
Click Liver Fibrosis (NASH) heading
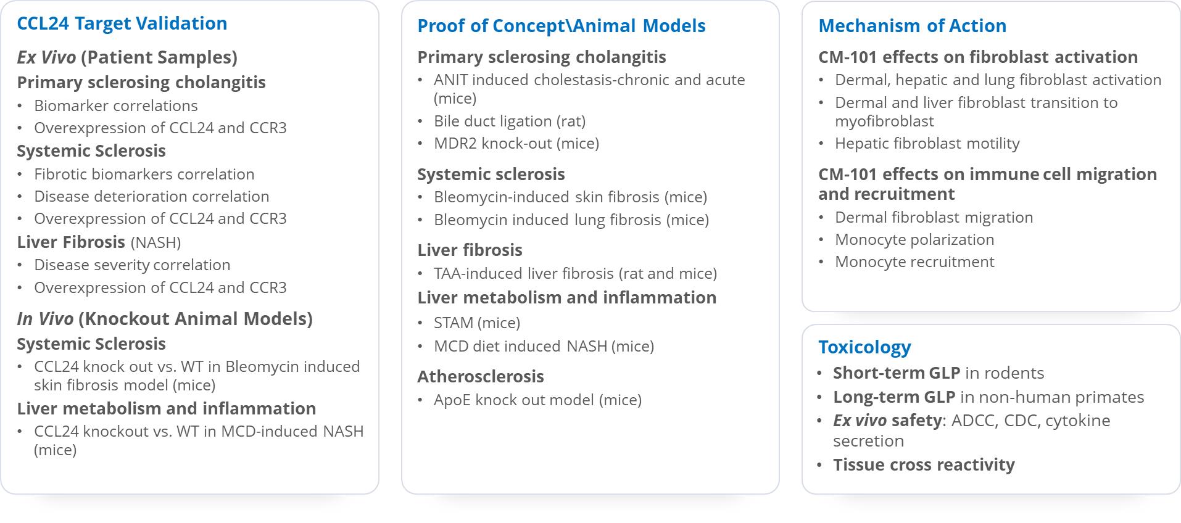click(99, 242)
